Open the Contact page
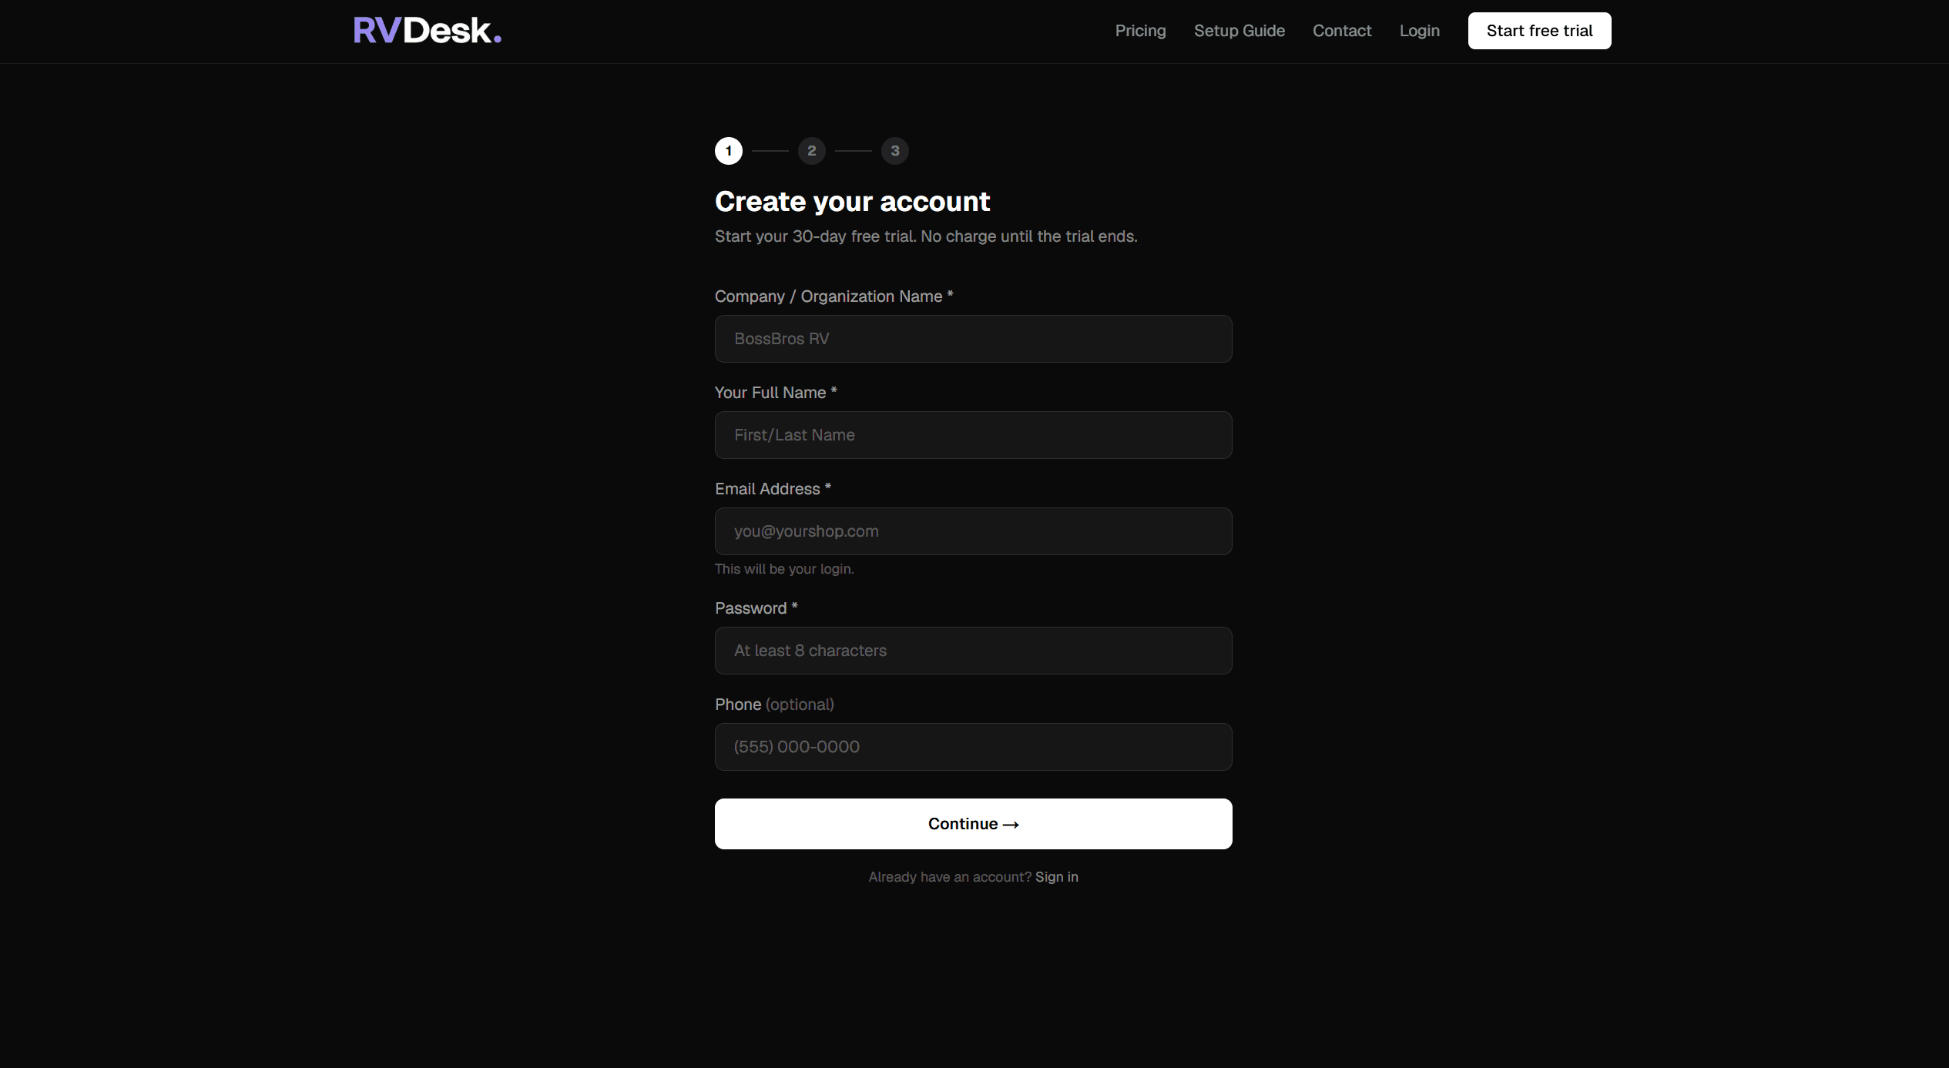 [x=1342, y=31]
